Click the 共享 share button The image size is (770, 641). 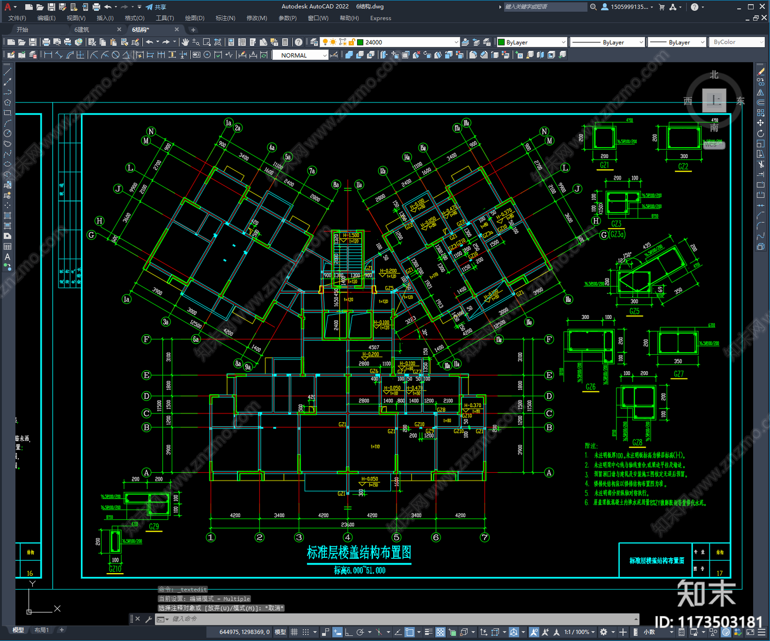[x=156, y=7]
